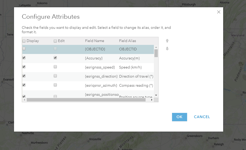Click vertical scrollbar down arrow

[156, 95]
